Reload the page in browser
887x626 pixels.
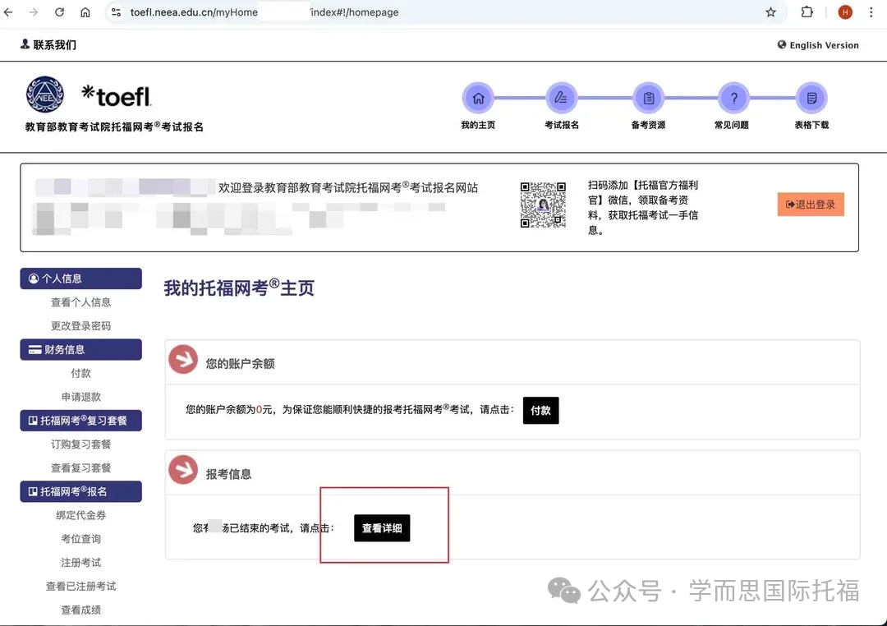59,12
